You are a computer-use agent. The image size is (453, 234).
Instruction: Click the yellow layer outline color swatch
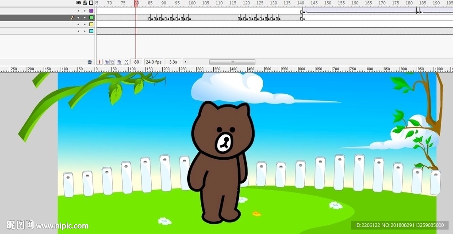tap(91, 24)
